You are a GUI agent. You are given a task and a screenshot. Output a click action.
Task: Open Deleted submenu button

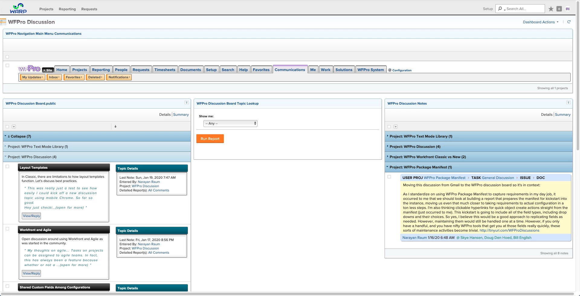(95, 77)
